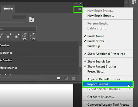Click the brush settings toggle icon
Screen dimensions: 138x107
[31, 19]
